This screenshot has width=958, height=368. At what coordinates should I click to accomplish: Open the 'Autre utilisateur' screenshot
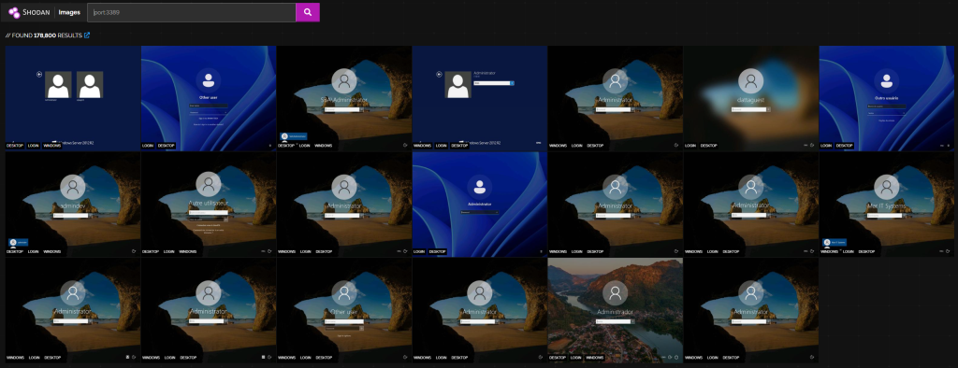pyautogui.click(x=209, y=205)
